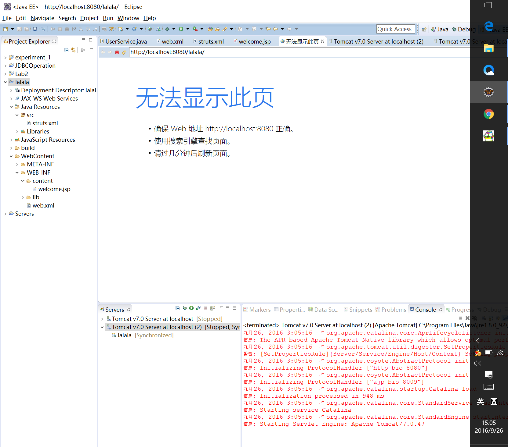Expand first Tomcat v7.0 Server [Stopped] entry

pyautogui.click(x=102, y=319)
